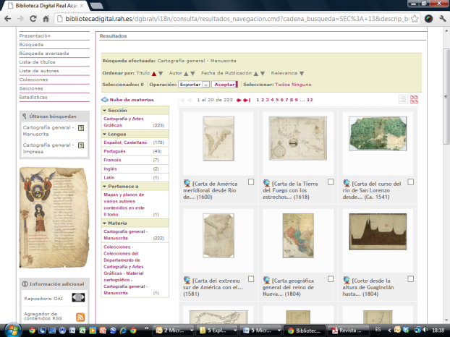Viewport: 450px width, 337px height.
Task: Go to next results page red arrow
Action: click(239, 100)
